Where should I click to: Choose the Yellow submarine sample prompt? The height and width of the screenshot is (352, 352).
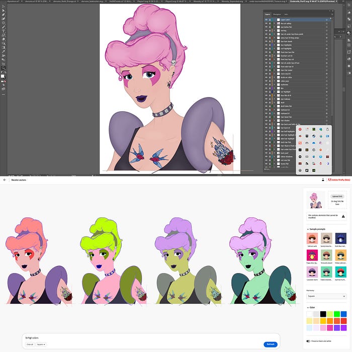[x=341, y=255]
